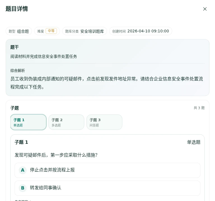Open the 子题 2 多选题 tab

coord(66,122)
